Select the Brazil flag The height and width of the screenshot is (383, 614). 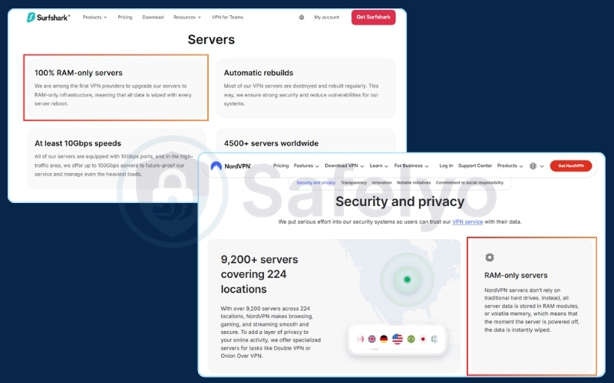411,339
